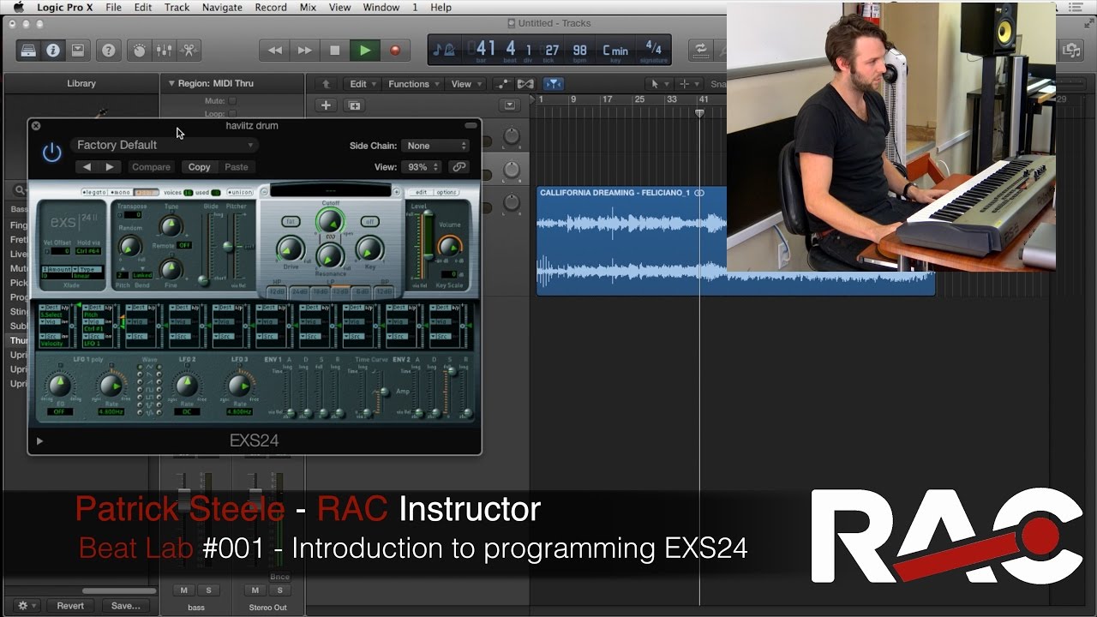The width and height of the screenshot is (1097, 617).
Task: Open the Edit menu in menu bar
Action: pyautogui.click(x=143, y=7)
